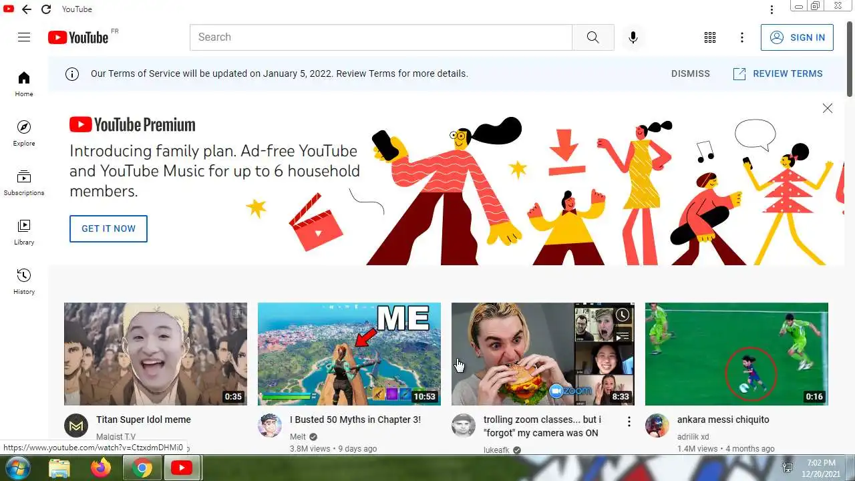Screen dimensions: 855x481
Task: Open ankara messi chiquito thumbnail
Action: coord(737,354)
